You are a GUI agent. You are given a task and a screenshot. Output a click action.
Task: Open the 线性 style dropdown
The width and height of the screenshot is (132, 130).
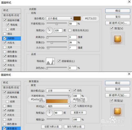click(58, 106)
